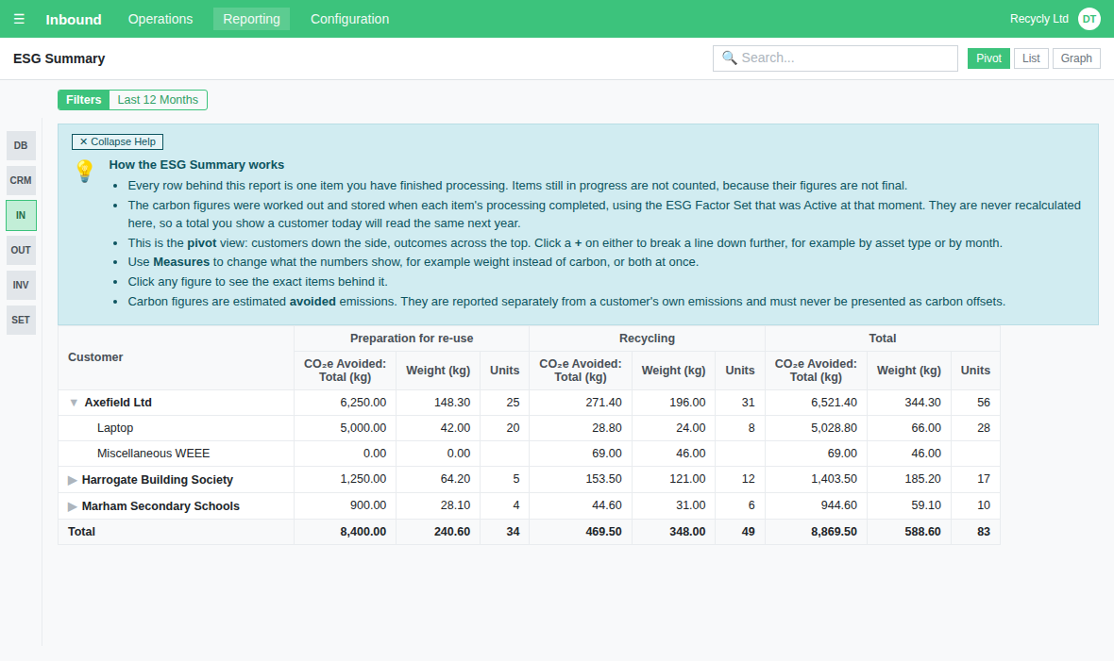Screen dimensions: 1114x661
Task: Click the Preparation for re-use column header
Action: (x=412, y=339)
